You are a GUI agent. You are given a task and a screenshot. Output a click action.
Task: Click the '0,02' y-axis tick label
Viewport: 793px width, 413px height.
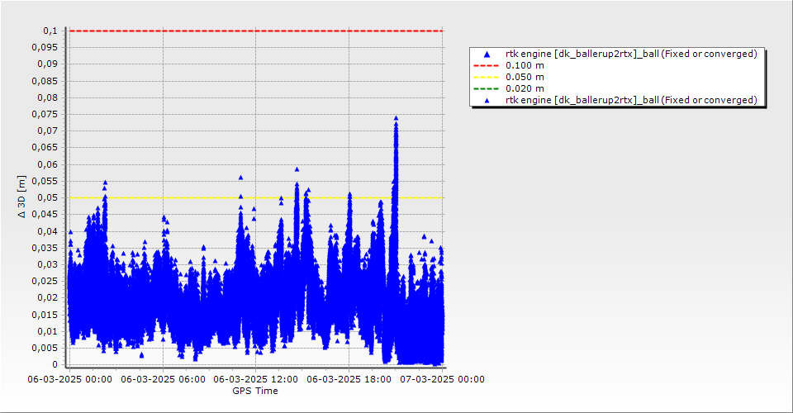pyautogui.click(x=48, y=297)
